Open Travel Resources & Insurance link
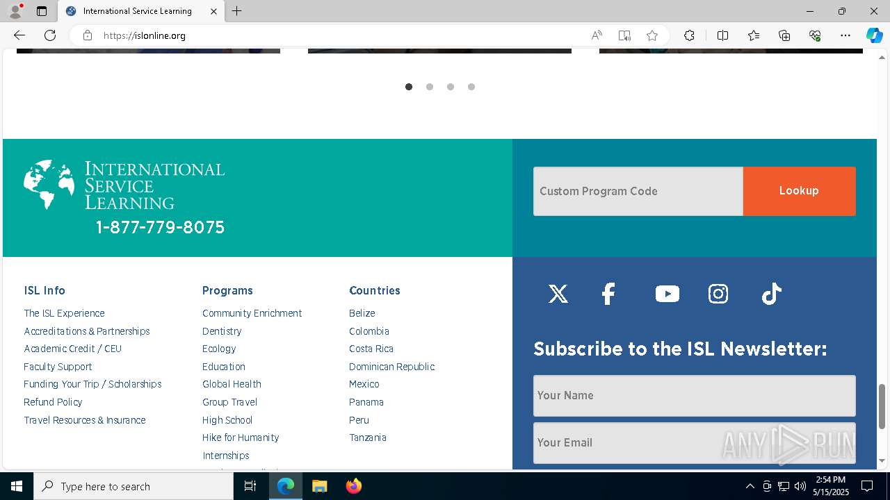Screen dimensions: 890x500 click(85, 420)
